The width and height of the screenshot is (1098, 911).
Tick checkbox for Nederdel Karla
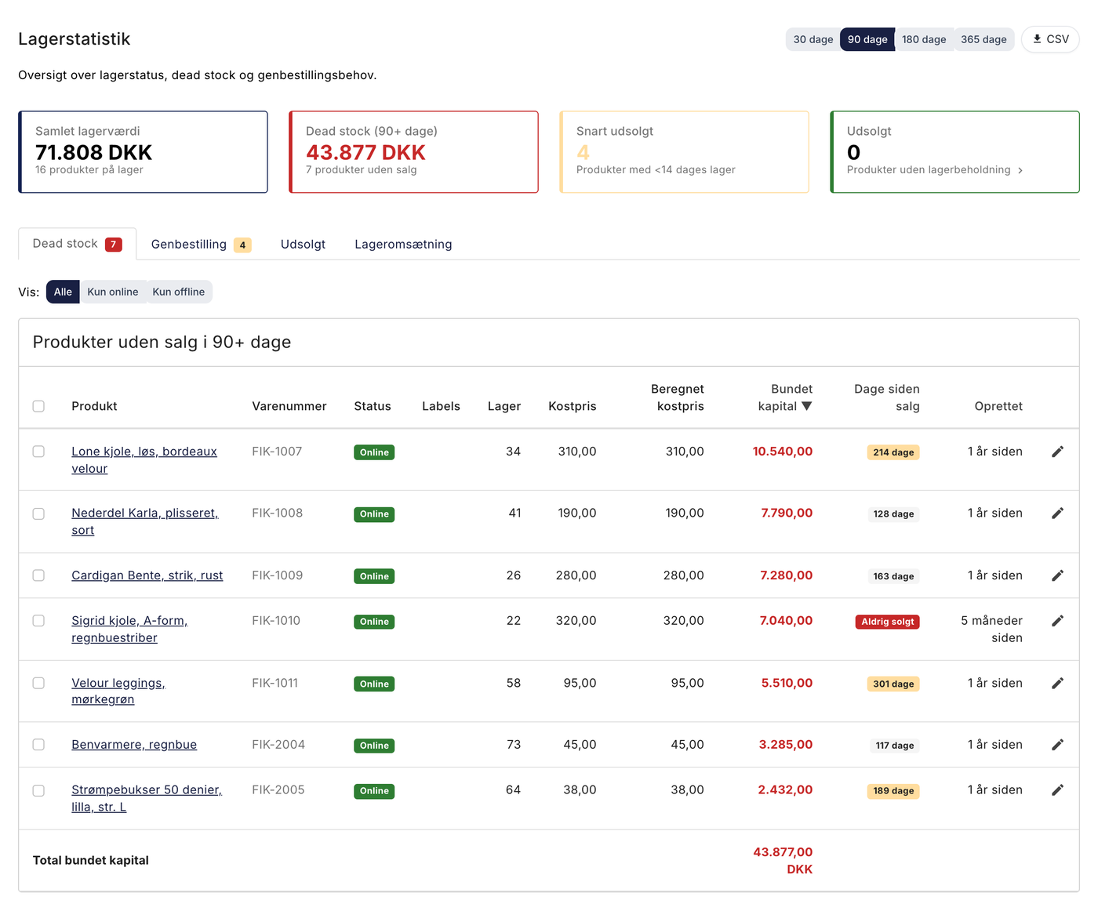[x=38, y=514]
